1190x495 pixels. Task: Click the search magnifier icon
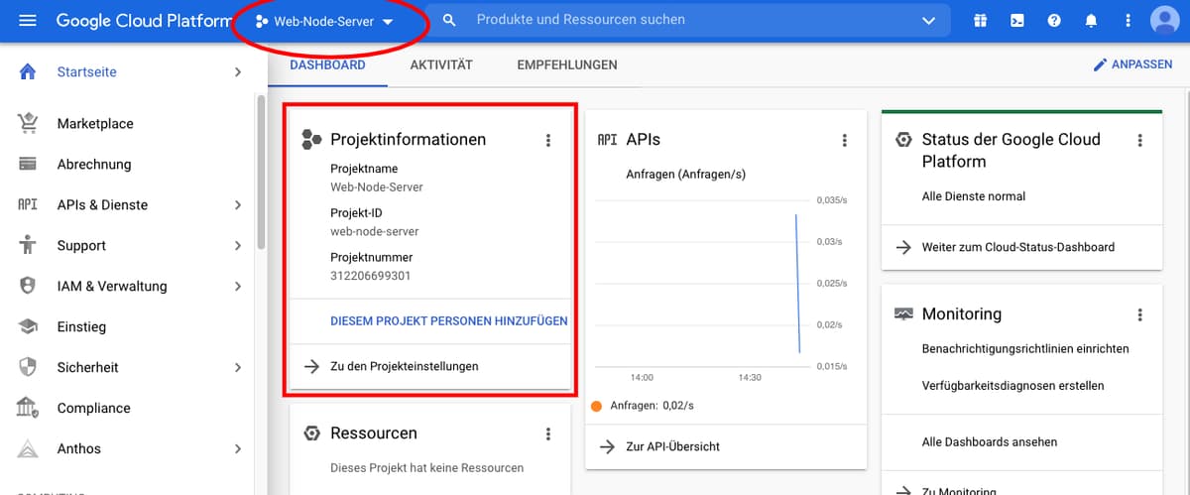click(449, 20)
